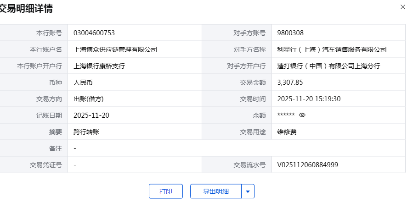Expand the dropdown arrow beside 导出明细

pyautogui.click(x=248, y=191)
